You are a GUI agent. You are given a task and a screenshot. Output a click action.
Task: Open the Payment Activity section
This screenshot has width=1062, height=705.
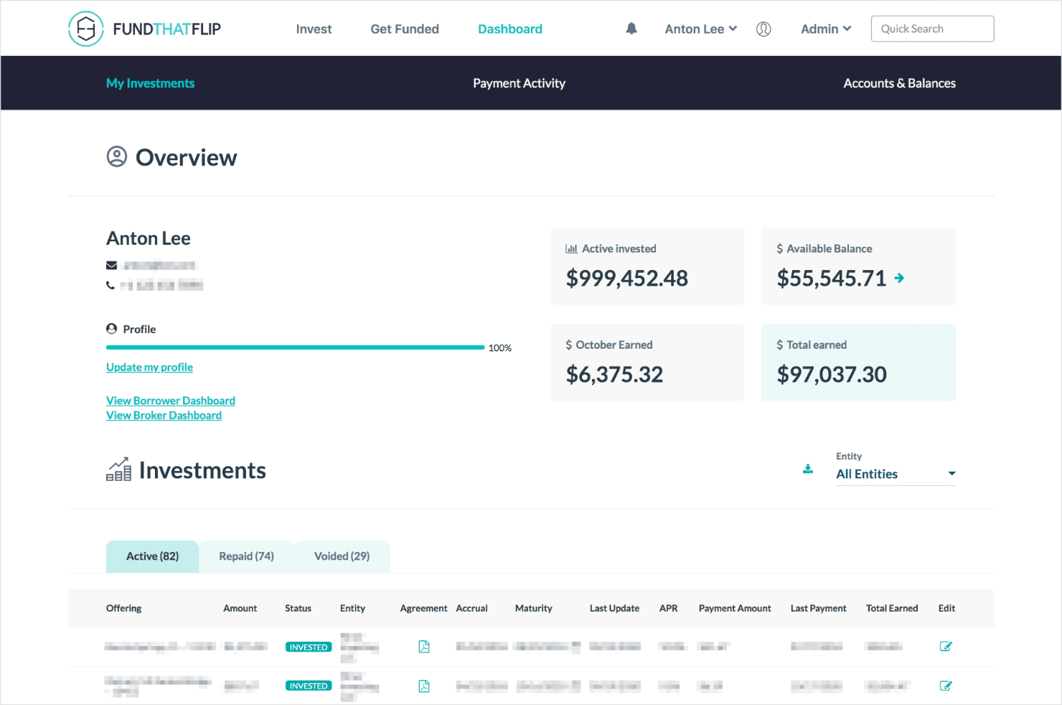pyautogui.click(x=519, y=83)
